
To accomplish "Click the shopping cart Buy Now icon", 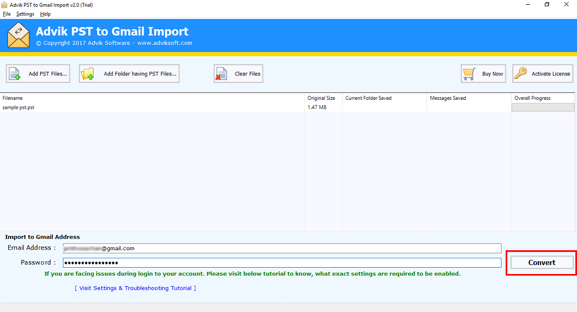I will coord(469,73).
